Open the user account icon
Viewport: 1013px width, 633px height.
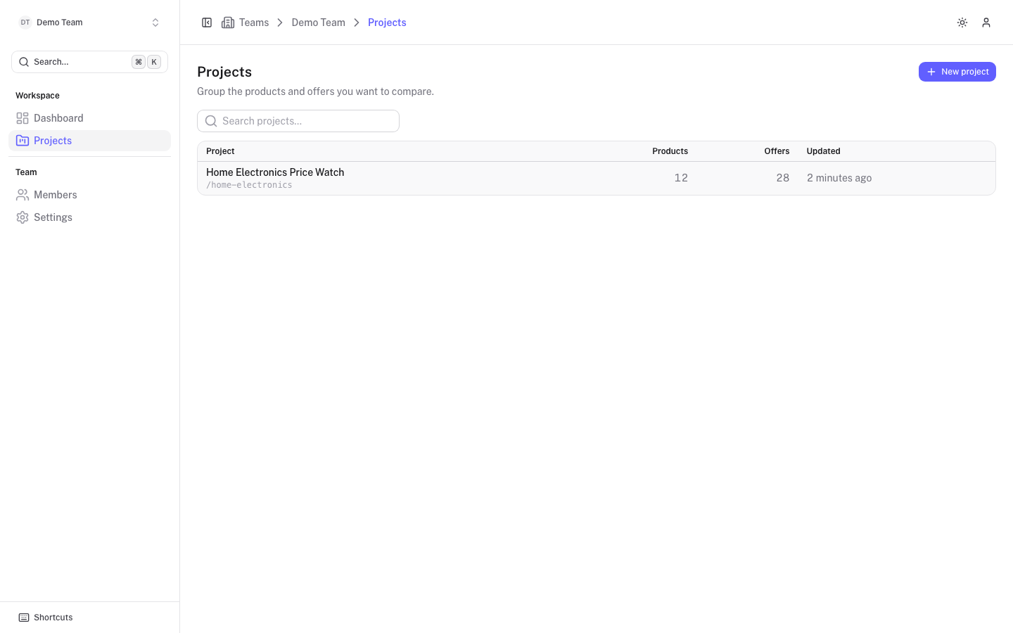(x=986, y=23)
